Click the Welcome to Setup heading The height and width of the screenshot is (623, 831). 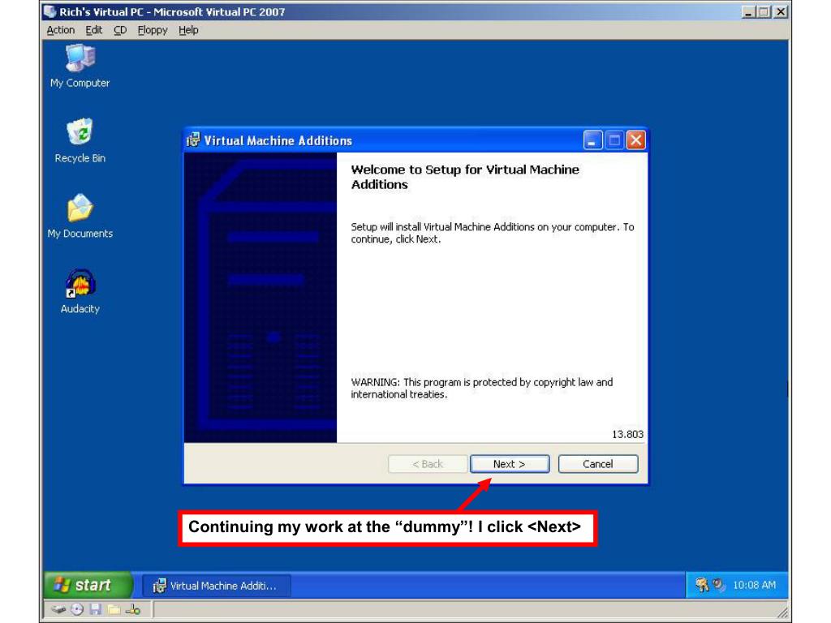pyautogui.click(x=465, y=177)
